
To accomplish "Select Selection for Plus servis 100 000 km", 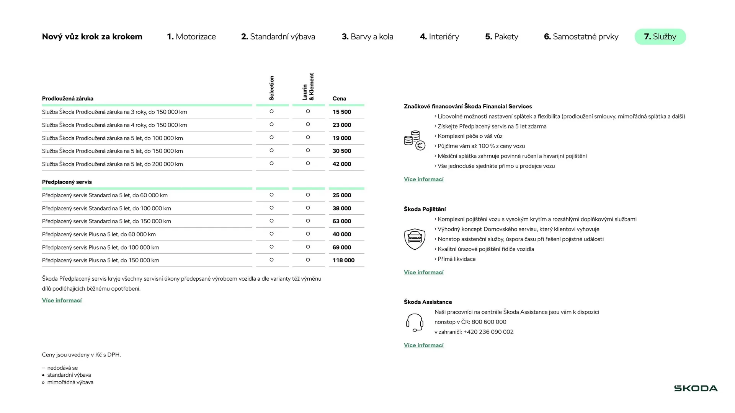I will [272, 247].
